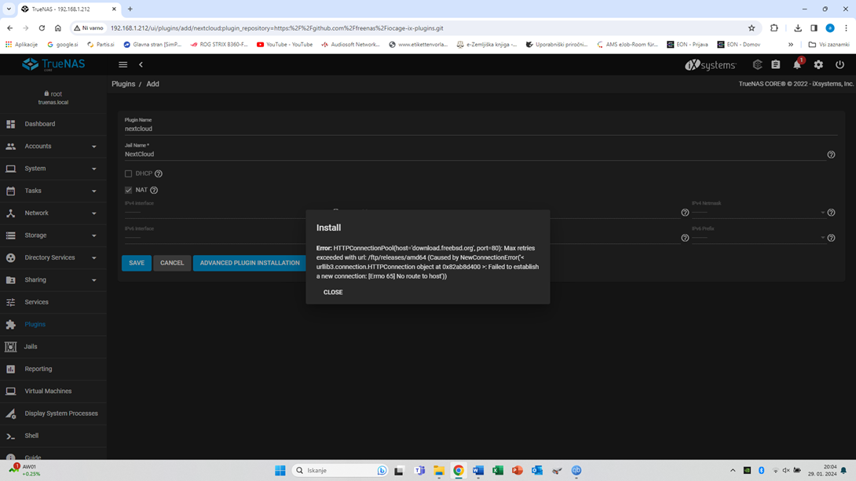The width and height of the screenshot is (856, 481).
Task: Expand the System menu
Action: 53,169
